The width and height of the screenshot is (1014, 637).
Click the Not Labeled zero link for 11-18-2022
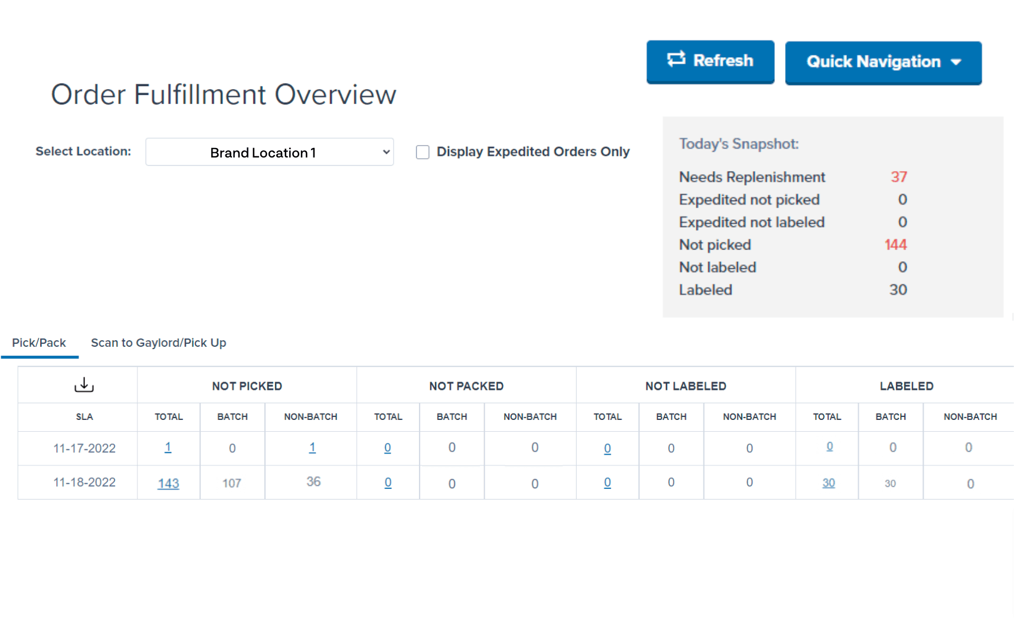(x=607, y=482)
